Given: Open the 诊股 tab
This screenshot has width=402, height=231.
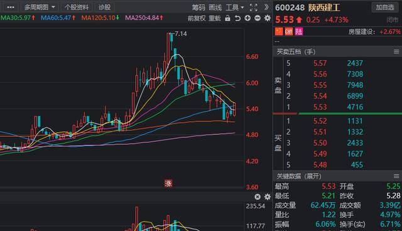Looking at the screenshot, I should 104,7.
